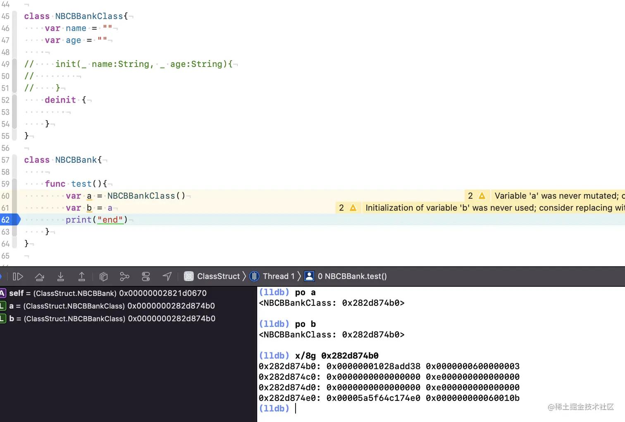Open the 0 NBCBBank.test() frame breadcrumb
This screenshot has width=625, height=422.
(x=346, y=277)
